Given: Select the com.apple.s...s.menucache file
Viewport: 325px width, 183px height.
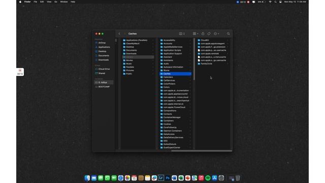Looking at the screenshot, I should tap(213, 57).
